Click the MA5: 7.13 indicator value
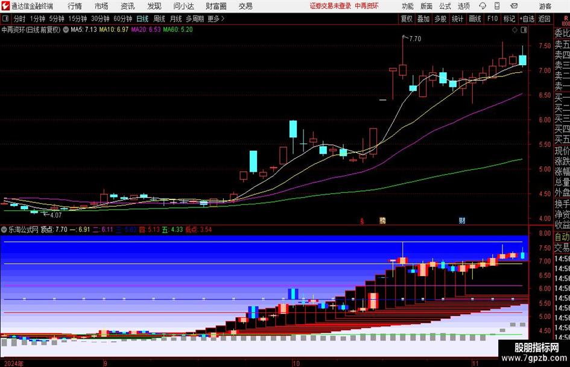Image resolution: width=570 pixels, height=367 pixels. pos(84,30)
